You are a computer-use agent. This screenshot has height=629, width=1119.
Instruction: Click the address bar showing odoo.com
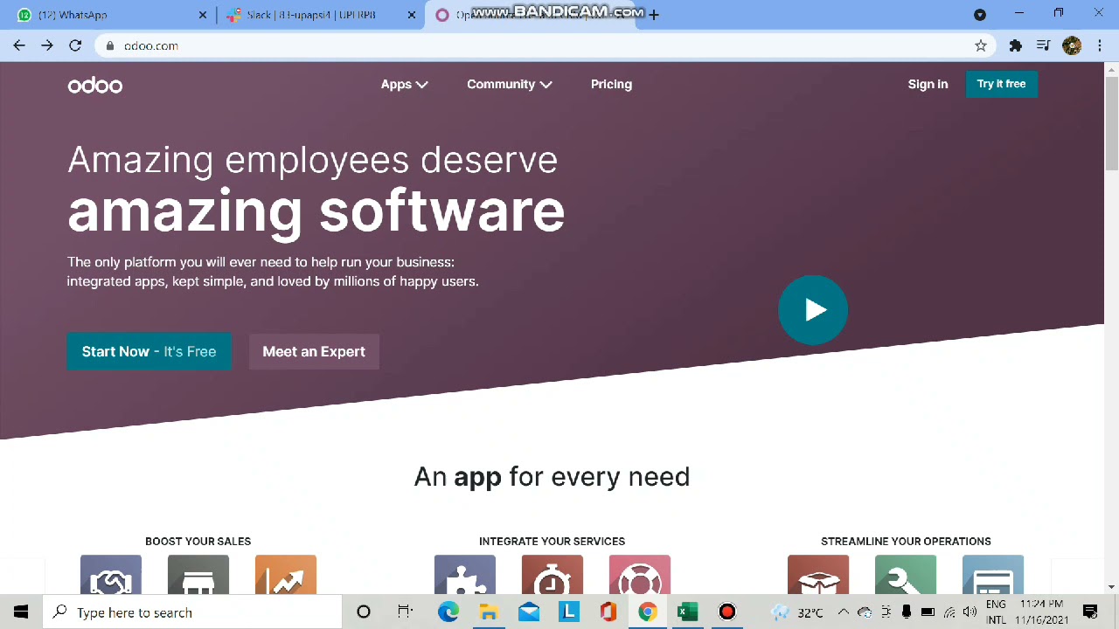tap(546, 45)
